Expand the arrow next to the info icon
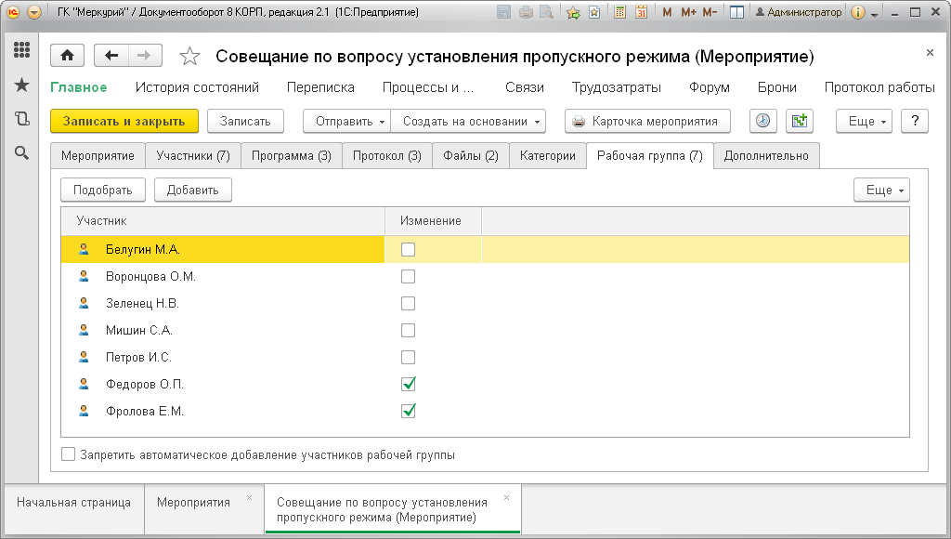Image resolution: width=951 pixels, height=539 pixels. (x=875, y=14)
